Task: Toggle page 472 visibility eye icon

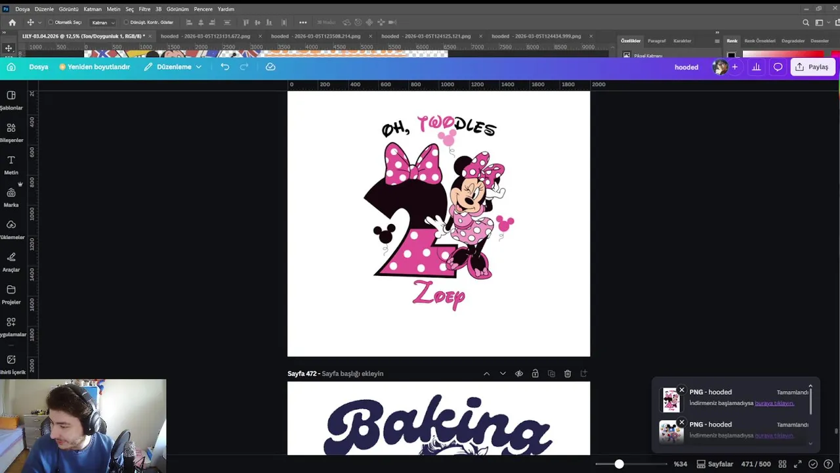Action: coord(519,374)
